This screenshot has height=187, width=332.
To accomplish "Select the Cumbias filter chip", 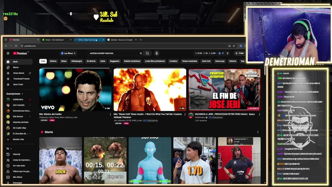I will [173, 61].
